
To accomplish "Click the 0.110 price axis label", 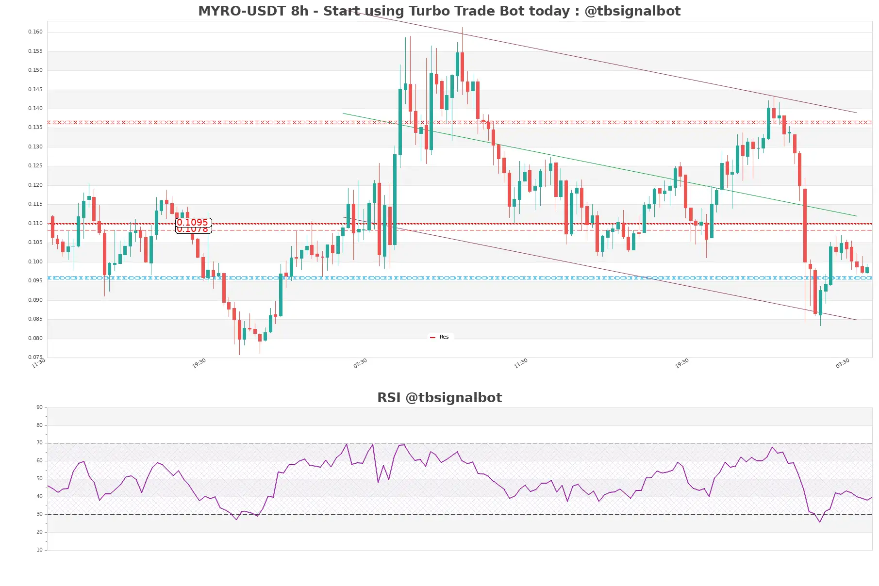I will tap(35, 223).
